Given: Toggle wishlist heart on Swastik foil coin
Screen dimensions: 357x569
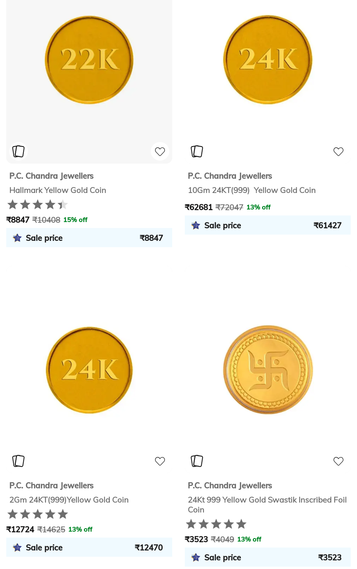Looking at the screenshot, I should pos(338,461).
